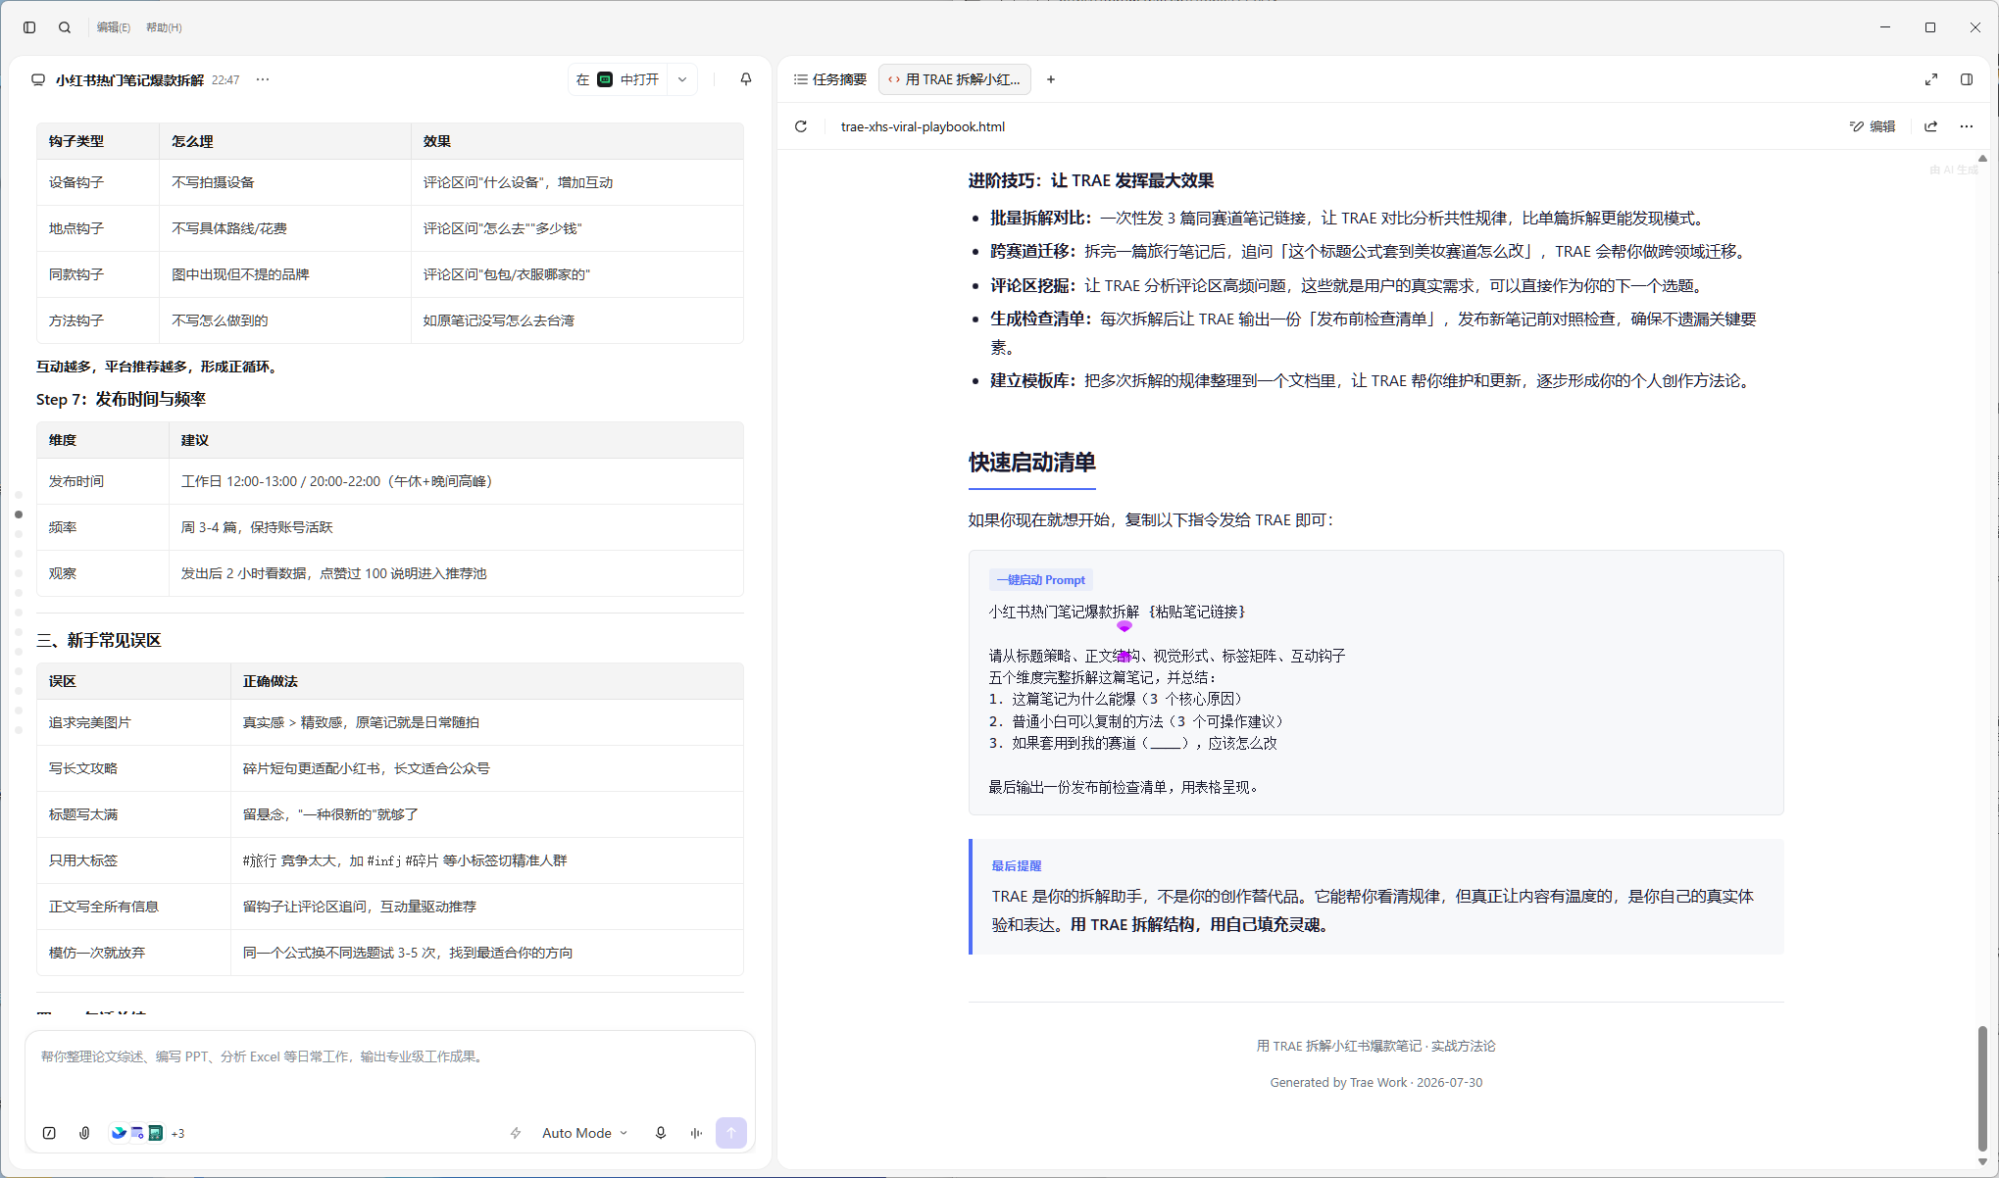Click the notification bell icon
1999x1178 pixels.
point(746,79)
